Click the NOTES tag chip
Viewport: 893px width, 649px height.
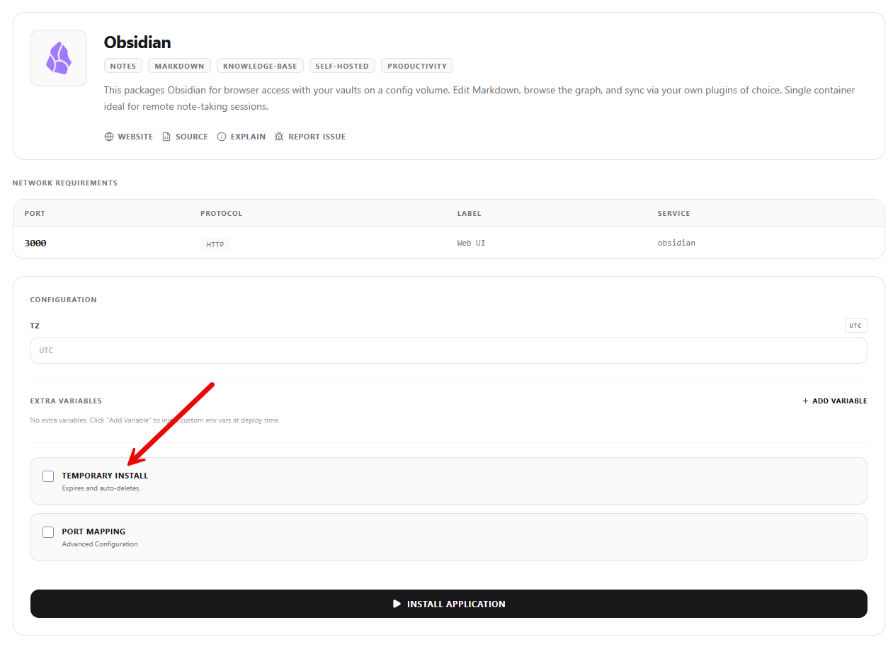[123, 66]
